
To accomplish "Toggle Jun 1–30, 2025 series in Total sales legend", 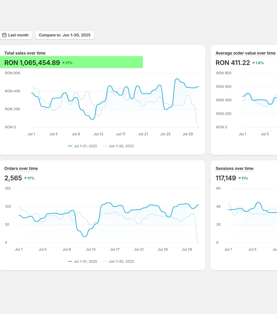I will coord(118,146).
